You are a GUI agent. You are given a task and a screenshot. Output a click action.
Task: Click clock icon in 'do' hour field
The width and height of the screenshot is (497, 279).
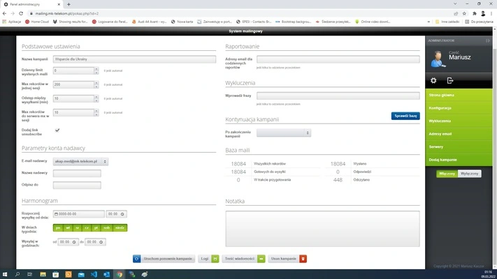(x=101, y=242)
